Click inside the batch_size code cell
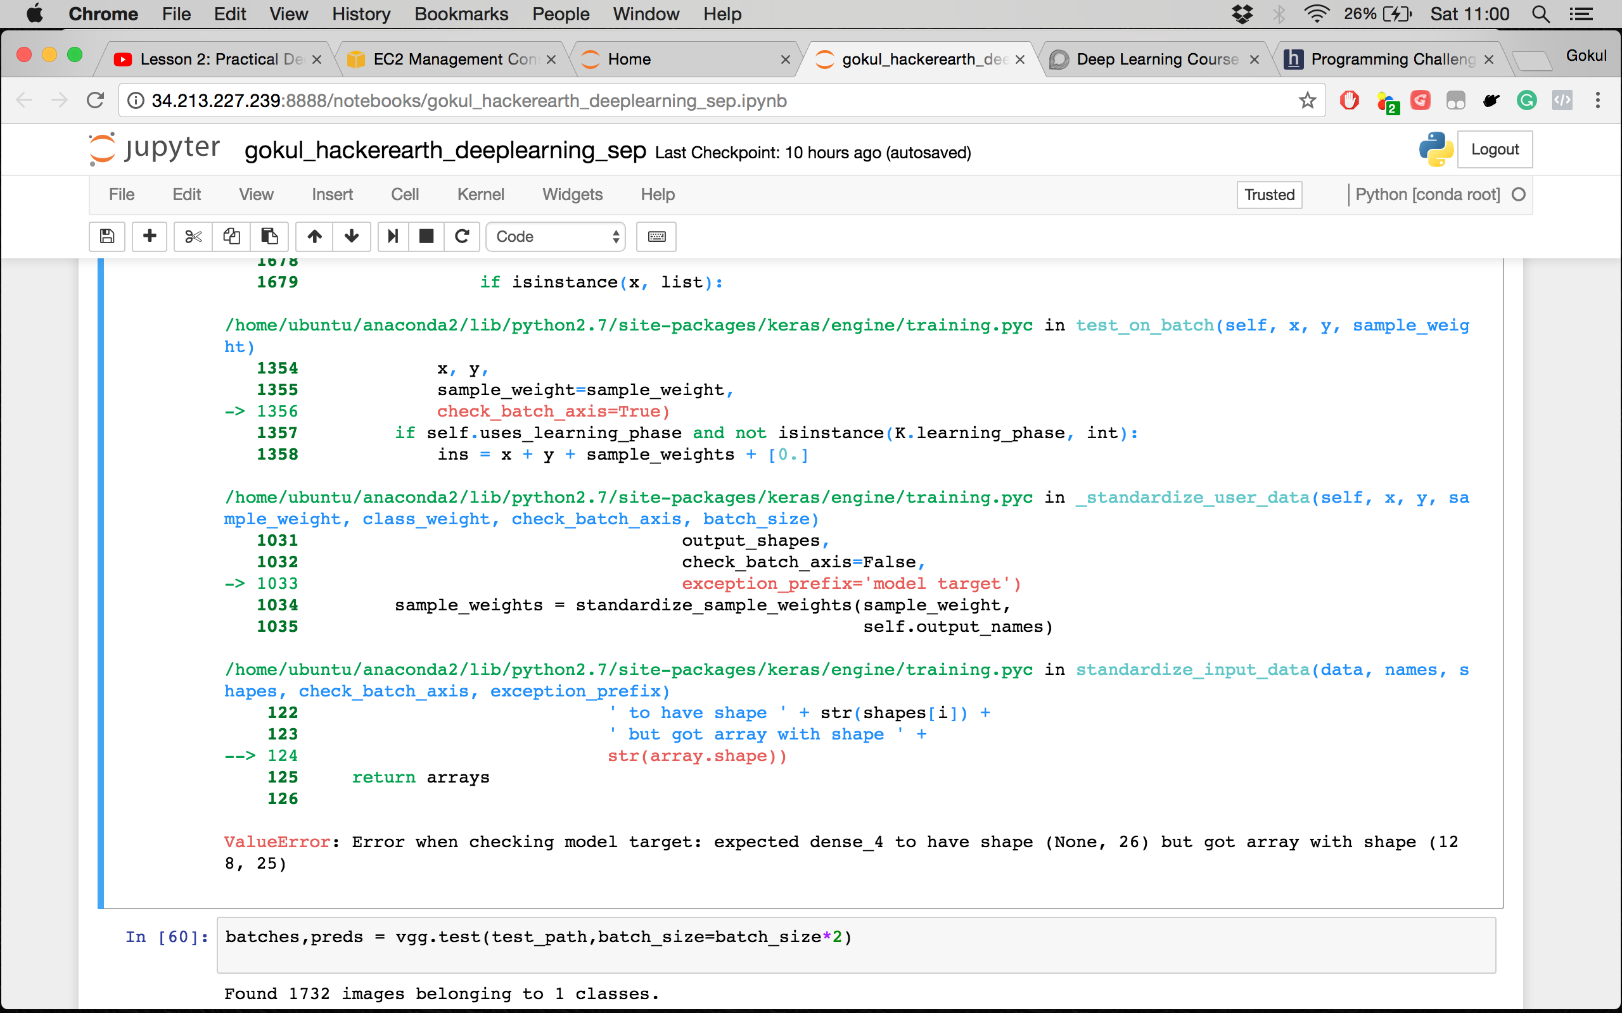The image size is (1622, 1013). pos(603,936)
